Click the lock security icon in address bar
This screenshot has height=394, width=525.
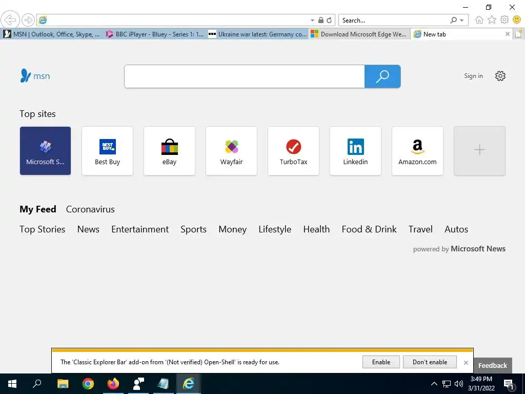coord(321,20)
